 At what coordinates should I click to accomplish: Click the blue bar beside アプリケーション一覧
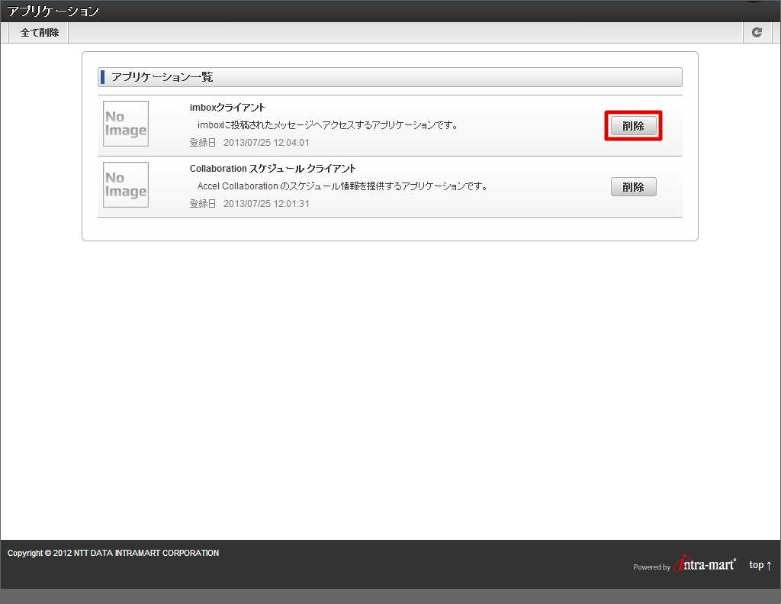[102, 76]
